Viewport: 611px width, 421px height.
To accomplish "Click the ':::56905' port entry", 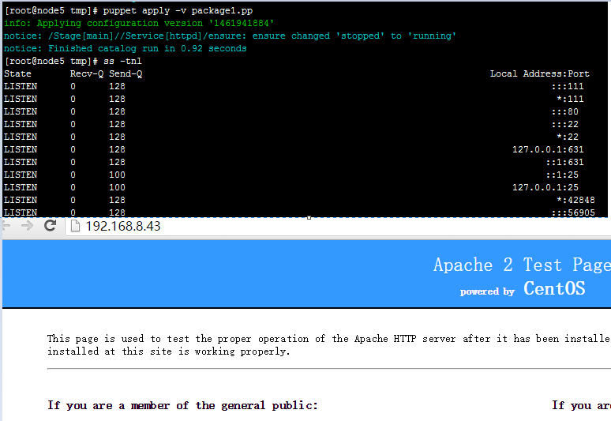I will [573, 212].
